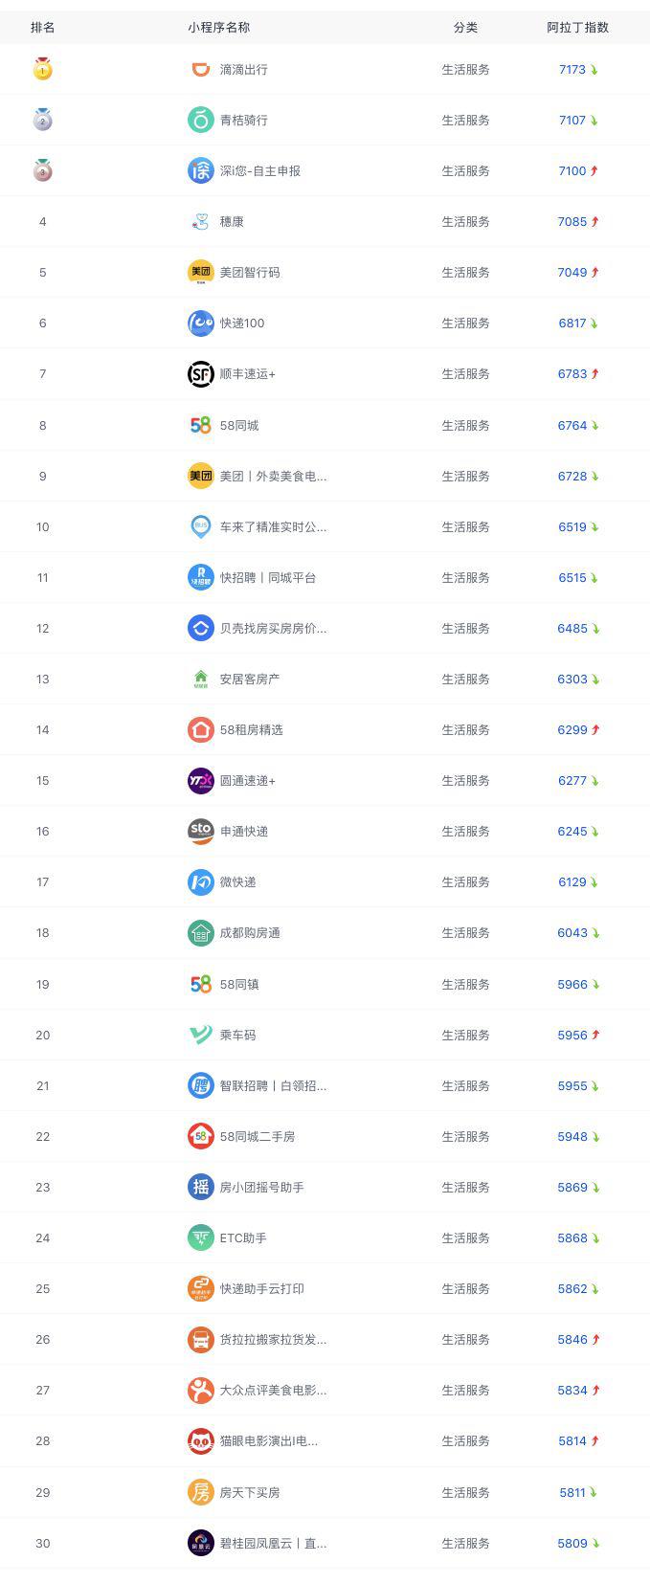The width and height of the screenshot is (650, 1583).
Task: Click the 7173 index value for 滴滴出行
Action: (x=572, y=70)
